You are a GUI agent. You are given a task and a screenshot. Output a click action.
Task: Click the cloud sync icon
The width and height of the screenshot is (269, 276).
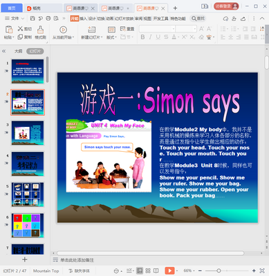[225, 19]
